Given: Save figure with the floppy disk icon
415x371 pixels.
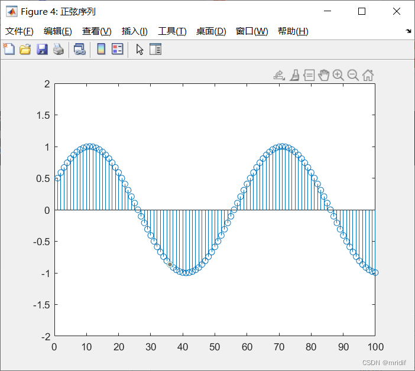Looking at the screenshot, I should click(42, 50).
